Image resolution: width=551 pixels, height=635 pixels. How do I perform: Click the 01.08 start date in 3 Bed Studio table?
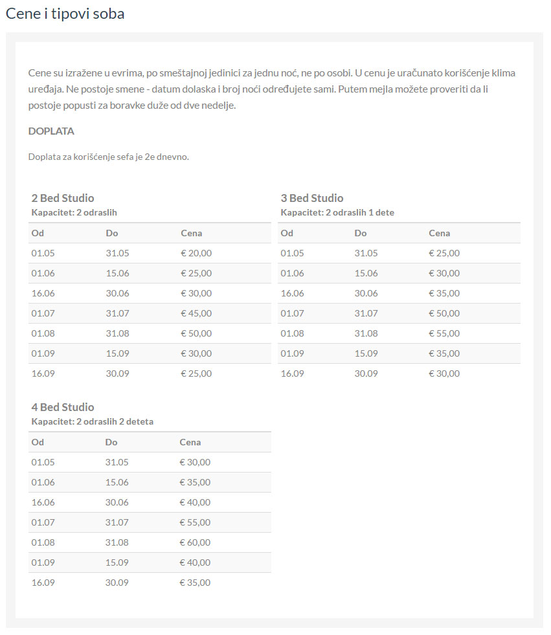tap(292, 333)
